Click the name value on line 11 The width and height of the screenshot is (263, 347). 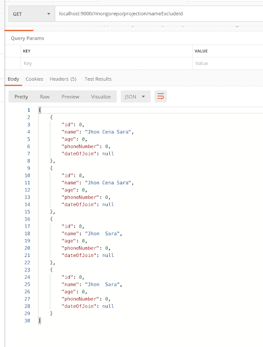click(108, 183)
